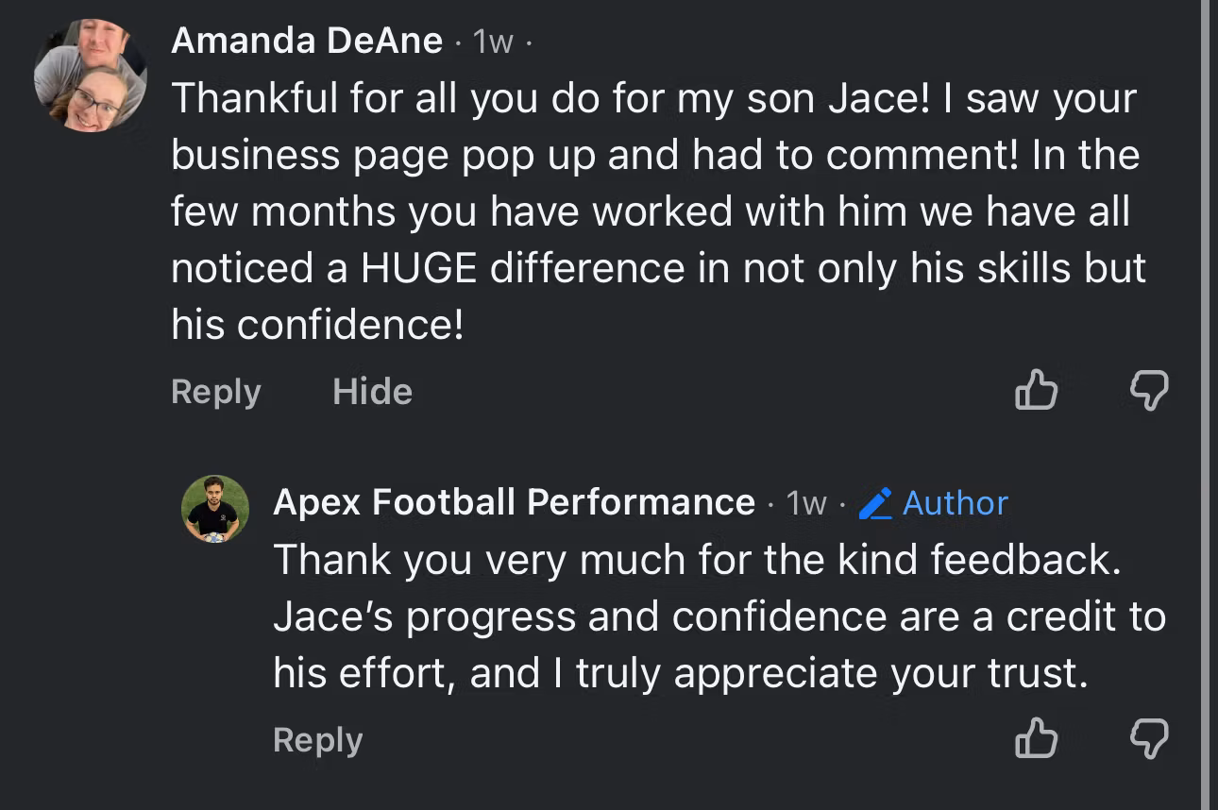
Task: Dislike Amanda DeAne's comment with thumbs down
Action: (1149, 390)
